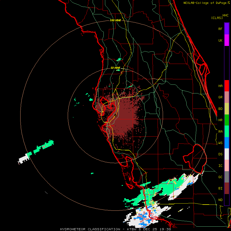Viewport: 231px width, 231px height.
Task: Click the RA light green legend swatch
Action: (227, 131)
